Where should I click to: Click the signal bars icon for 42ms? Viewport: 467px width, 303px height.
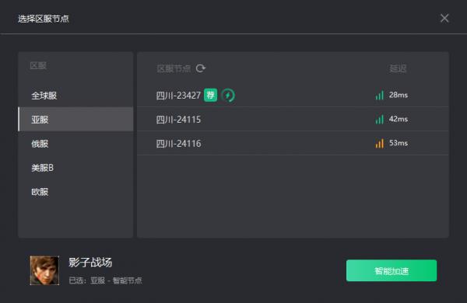pyautogui.click(x=380, y=119)
